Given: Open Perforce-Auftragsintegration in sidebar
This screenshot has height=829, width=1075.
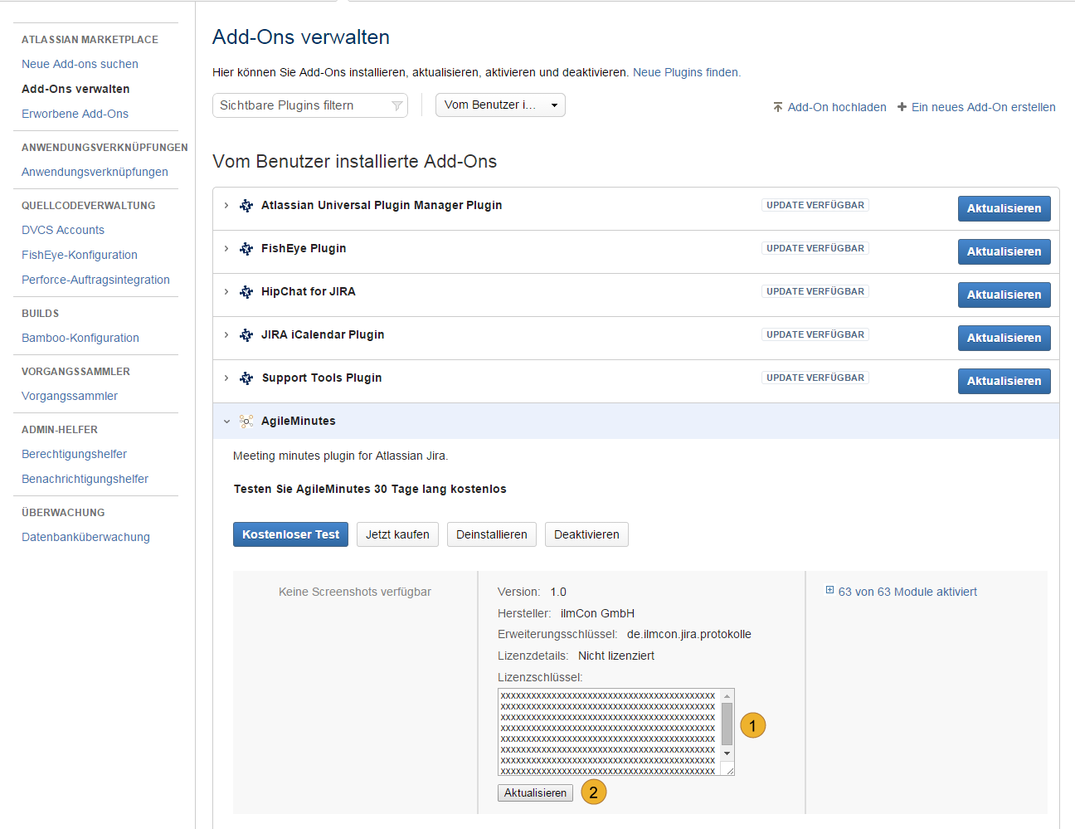Looking at the screenshot, I should point(95,280).
